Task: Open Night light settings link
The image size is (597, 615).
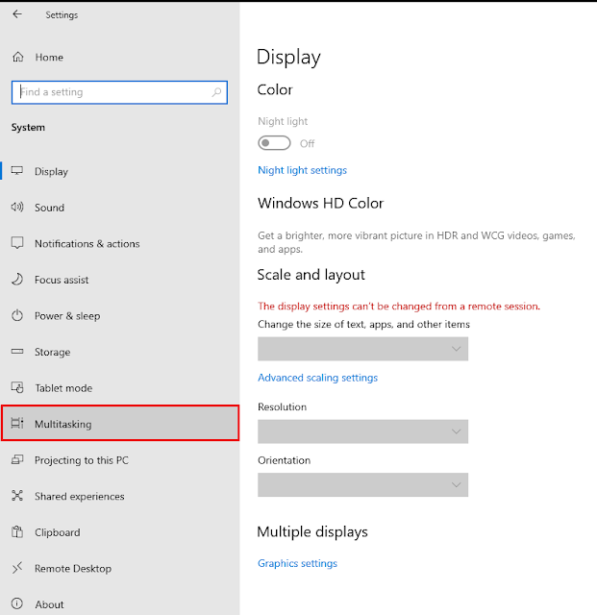Action: click(x=302, y=170)
